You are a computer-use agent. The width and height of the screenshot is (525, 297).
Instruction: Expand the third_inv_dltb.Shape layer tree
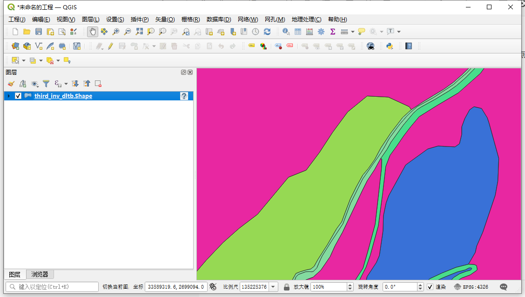pyautogui.click(x=9, y=96)
